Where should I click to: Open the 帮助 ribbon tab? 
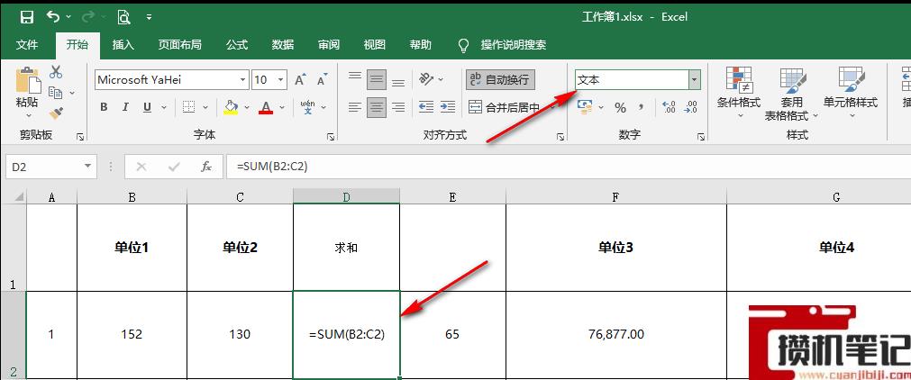(x=420, y=45)
